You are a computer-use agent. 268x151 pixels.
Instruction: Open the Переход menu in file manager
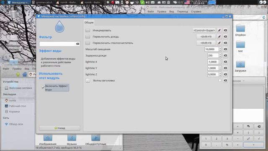coord(183,11)
